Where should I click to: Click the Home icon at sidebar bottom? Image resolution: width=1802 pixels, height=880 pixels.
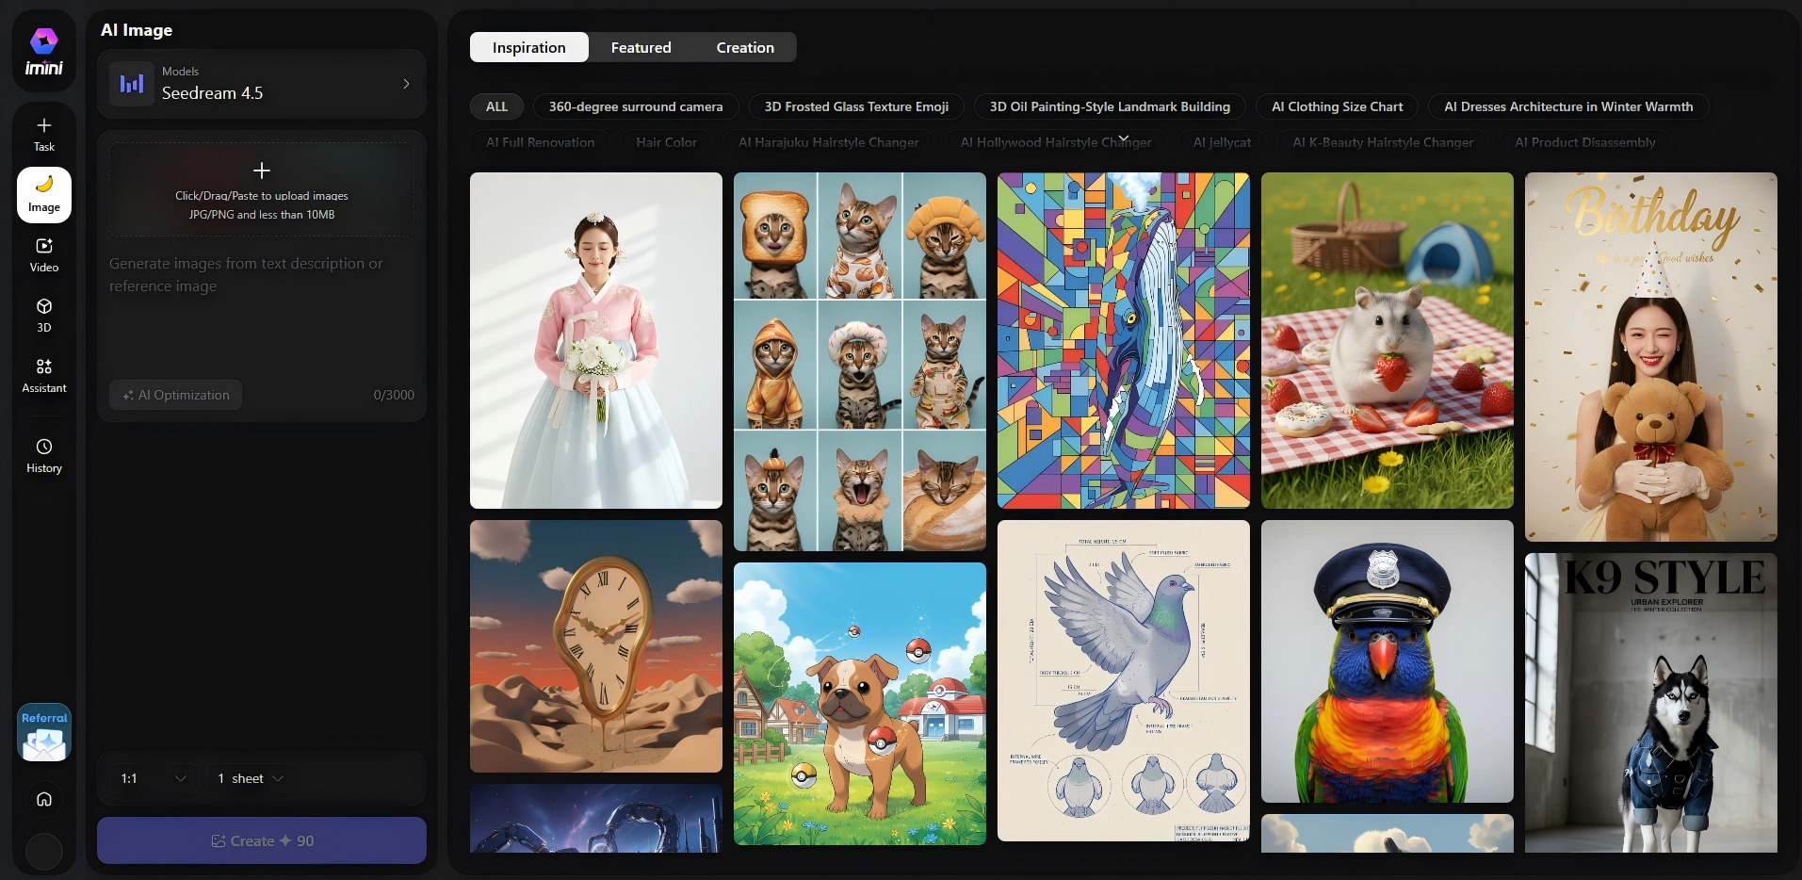[x=43, y=799]
